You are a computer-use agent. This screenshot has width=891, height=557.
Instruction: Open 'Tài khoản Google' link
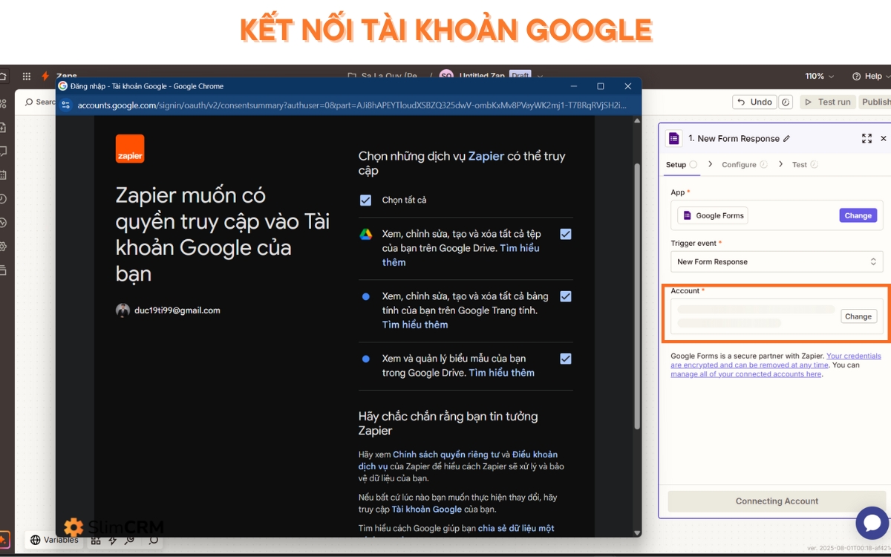(427, 509)
